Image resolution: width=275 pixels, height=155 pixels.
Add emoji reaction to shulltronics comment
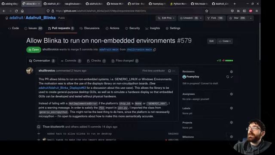pyautogui.click(x=169, y=71)
